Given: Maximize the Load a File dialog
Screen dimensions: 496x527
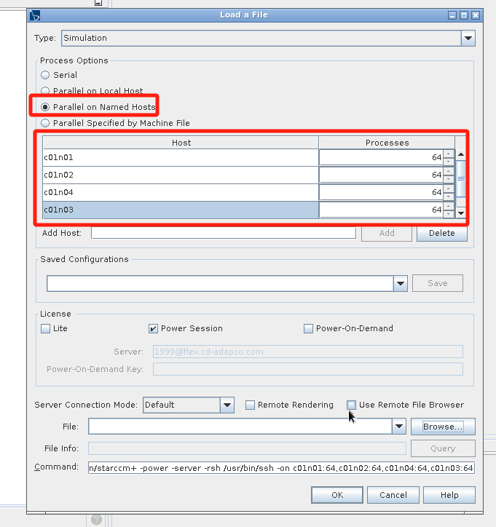Looking at the screenshot, I should [464, 15].
